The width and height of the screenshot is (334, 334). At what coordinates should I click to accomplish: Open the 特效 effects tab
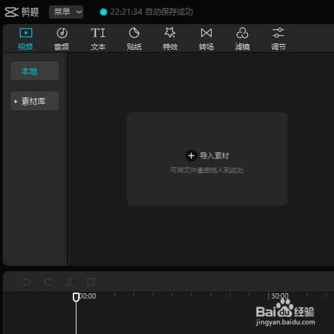tap(170, 39)
